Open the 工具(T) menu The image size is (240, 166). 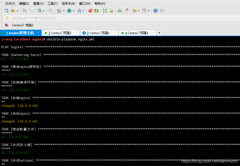coord(52,3)
